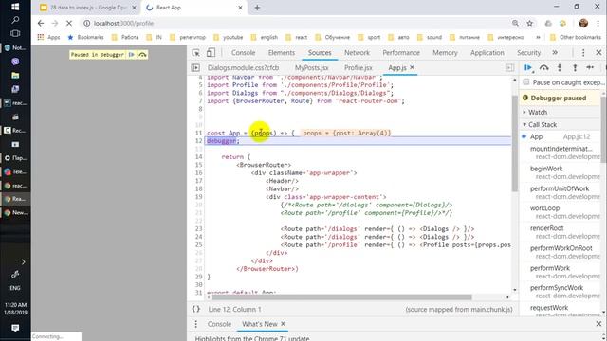The height and width of the screenshot is (341, 607).
Task: Open Windows search from taskbar
Action: 15,20
